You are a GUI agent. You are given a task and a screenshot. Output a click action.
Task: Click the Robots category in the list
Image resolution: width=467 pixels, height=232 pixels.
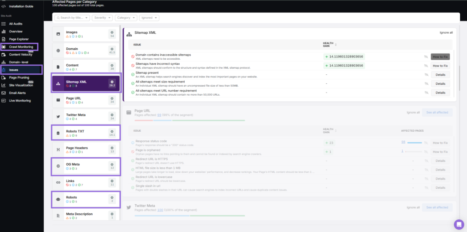pyautogui.click(x=86, y=199)
